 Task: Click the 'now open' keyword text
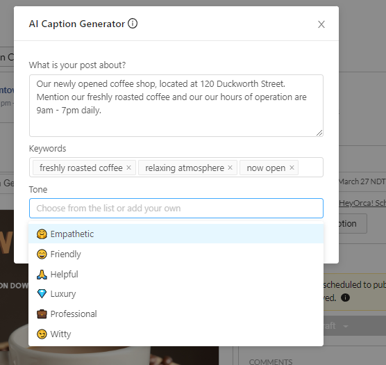point(266,168)
